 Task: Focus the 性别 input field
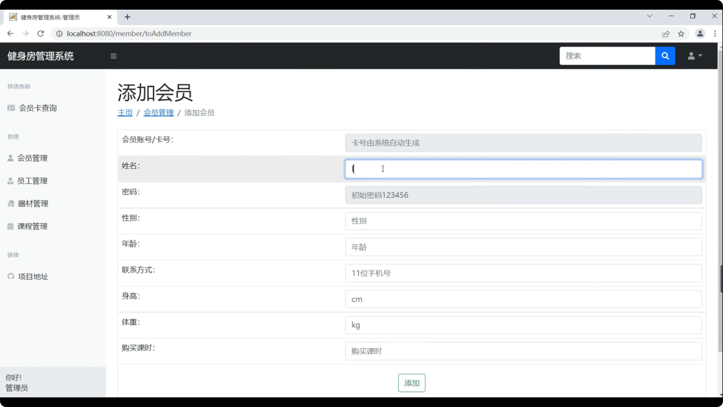[523, 221]
